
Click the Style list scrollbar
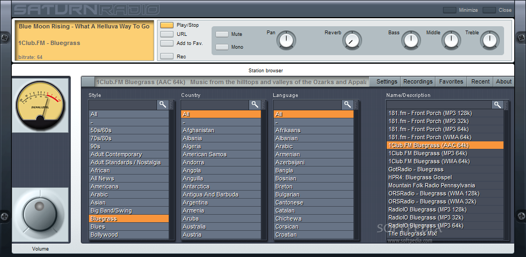(172, 170)
